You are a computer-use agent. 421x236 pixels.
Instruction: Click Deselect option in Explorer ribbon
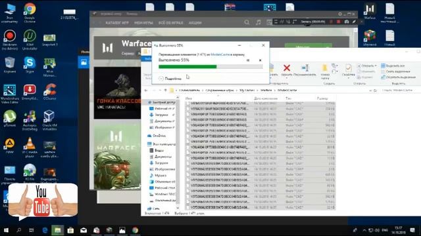pos(395,71)
